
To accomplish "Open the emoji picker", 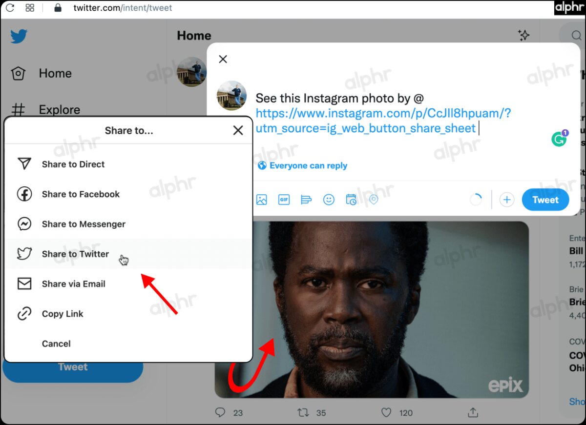I will pyautogui.click(x=329, y=199).
